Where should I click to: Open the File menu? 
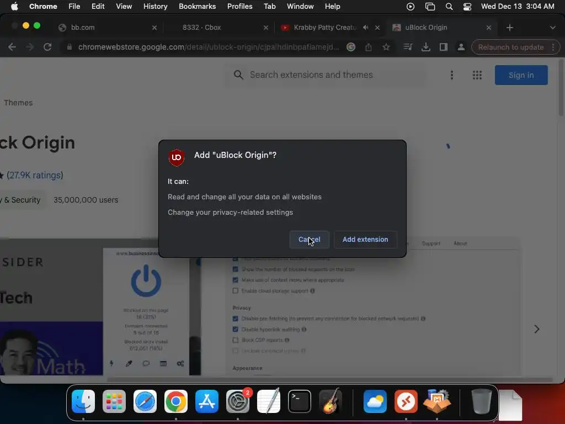click(74, 6)
